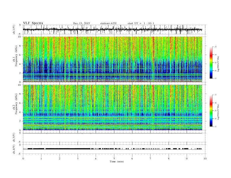Click time axis tick label "2"
Image resolution: width=231 pixels, height=178 pixels.
click(x=60, y=159)
